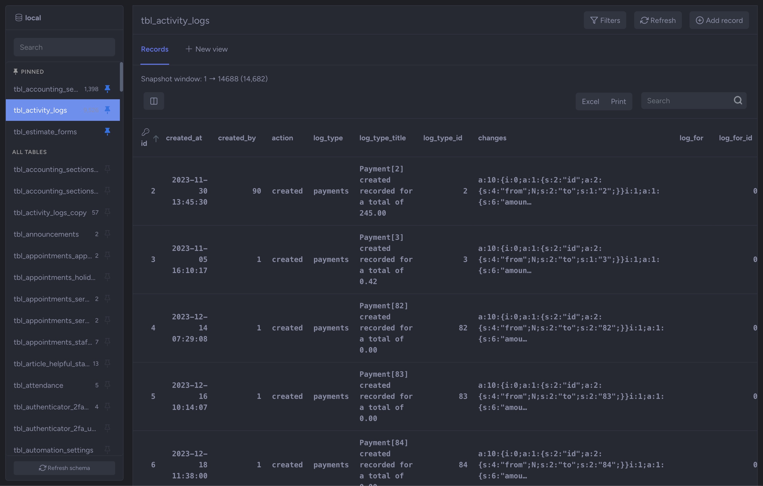Click the local database icon
The width and height of the screenshot is (763, 486).
[19, 18]
